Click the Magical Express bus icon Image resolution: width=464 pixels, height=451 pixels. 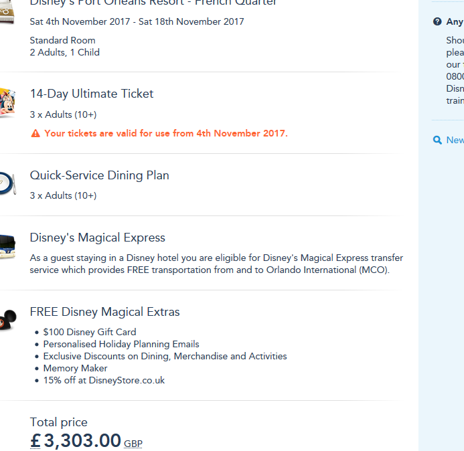(6, 246)
